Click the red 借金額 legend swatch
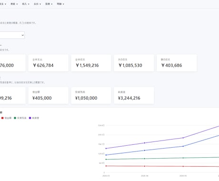The image size is (219, 181). 2,118
